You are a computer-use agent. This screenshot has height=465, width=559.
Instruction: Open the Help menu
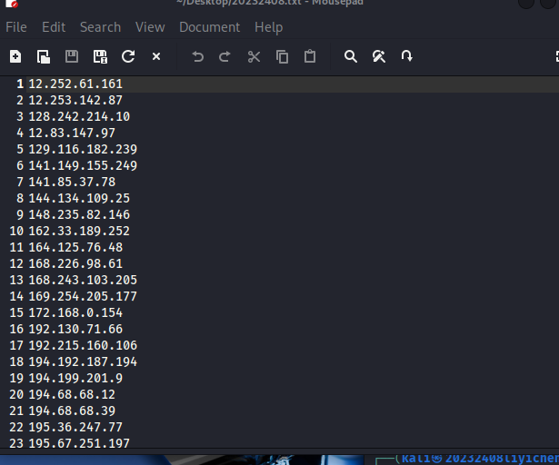point(269,27)
